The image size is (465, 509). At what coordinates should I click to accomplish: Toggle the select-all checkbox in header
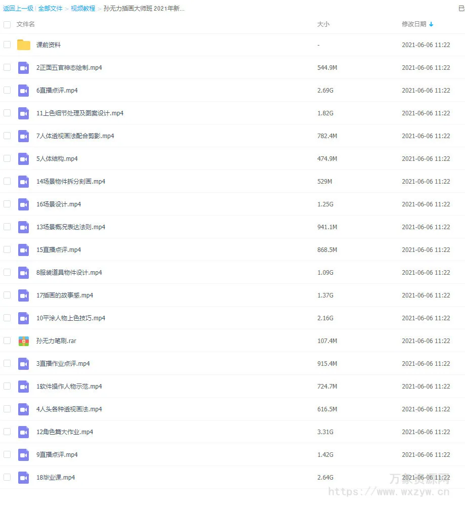(x=7, y=24)
